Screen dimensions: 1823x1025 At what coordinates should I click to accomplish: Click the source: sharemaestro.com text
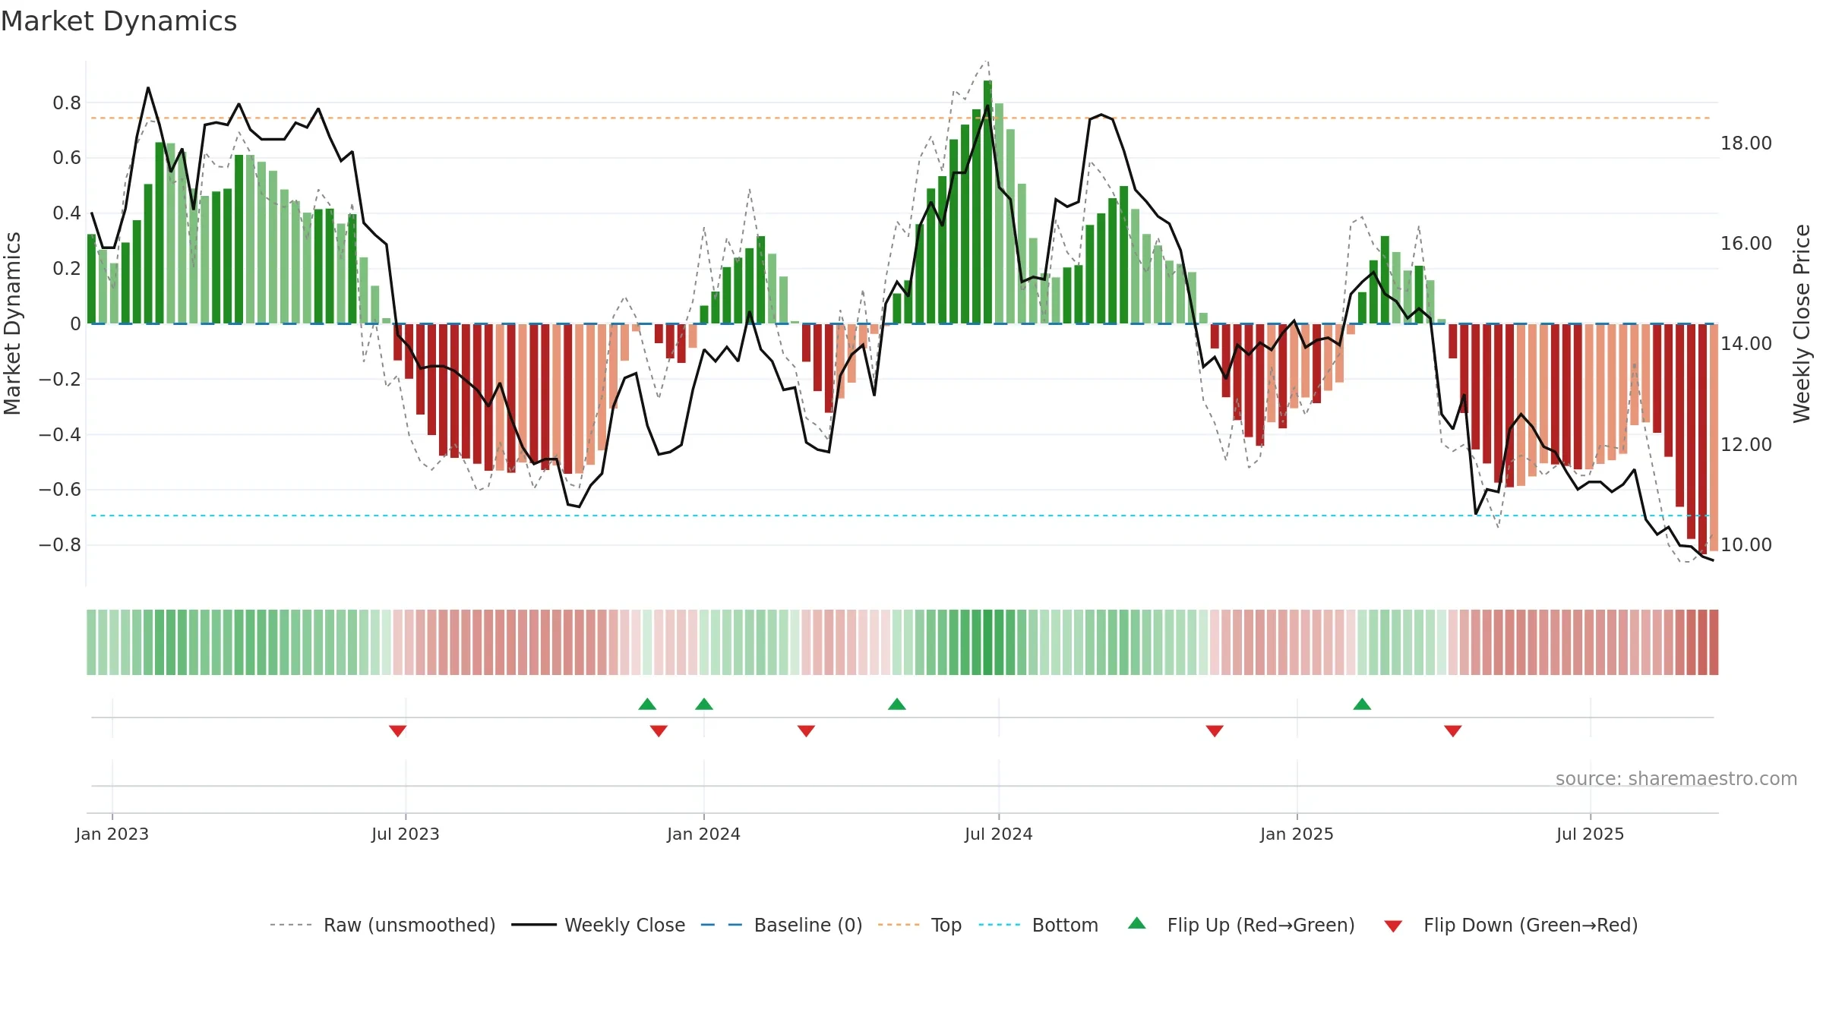[1676, 778]
